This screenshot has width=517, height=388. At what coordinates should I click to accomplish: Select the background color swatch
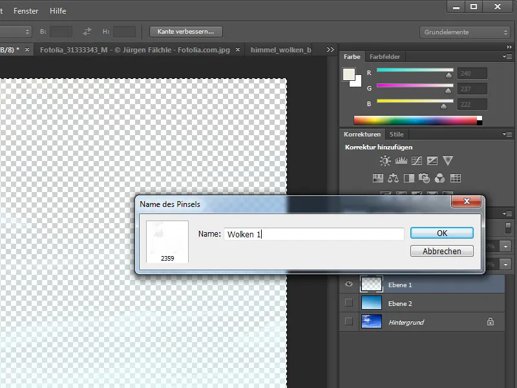point(358,83)
